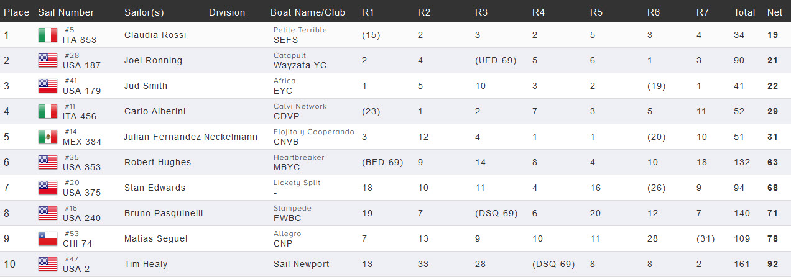Screen dimensions: 791x277
Task: Click the Italian flag beside ITA 456
Action: point(48,111)
